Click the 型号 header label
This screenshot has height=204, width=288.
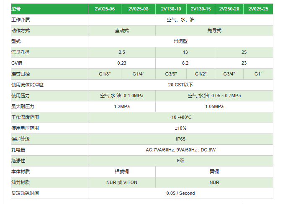pos(16,9)
